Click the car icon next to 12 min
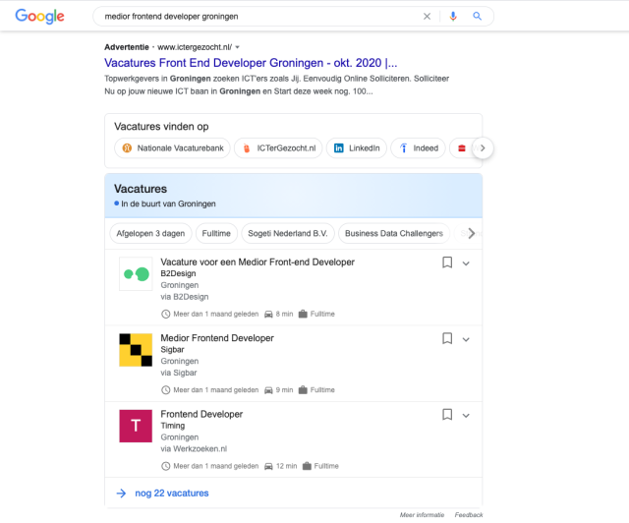This screenshot has width=629, height=523. (x=268, y=466)
